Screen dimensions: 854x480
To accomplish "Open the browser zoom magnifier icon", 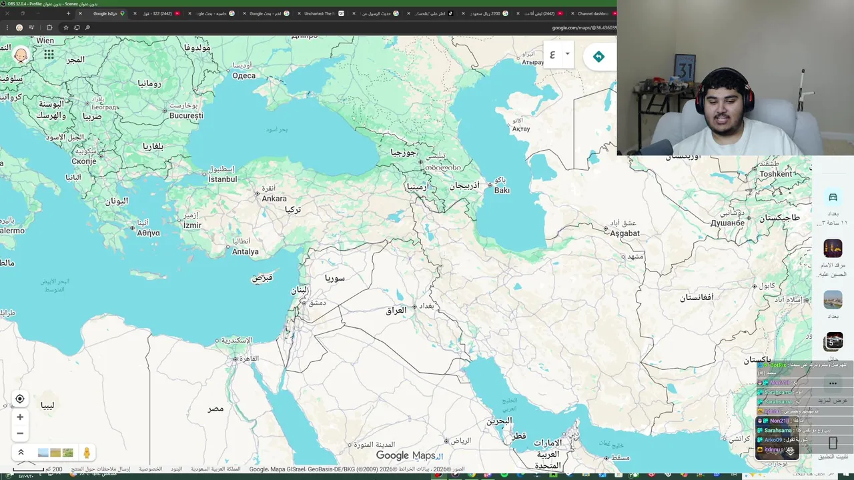I will tap(87, 27).
